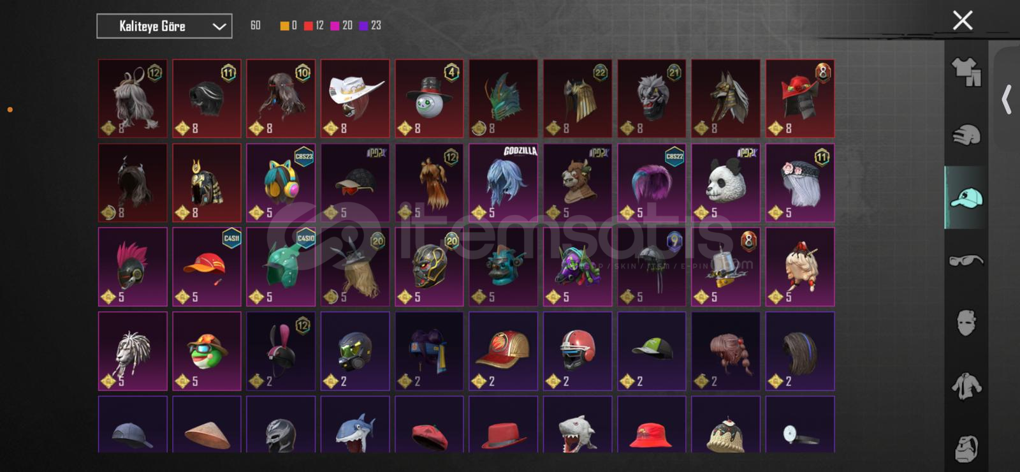Select the white cowboy hat item
Image resolution: width=1020 pixels, height=472 pixels.
[355, 98]
